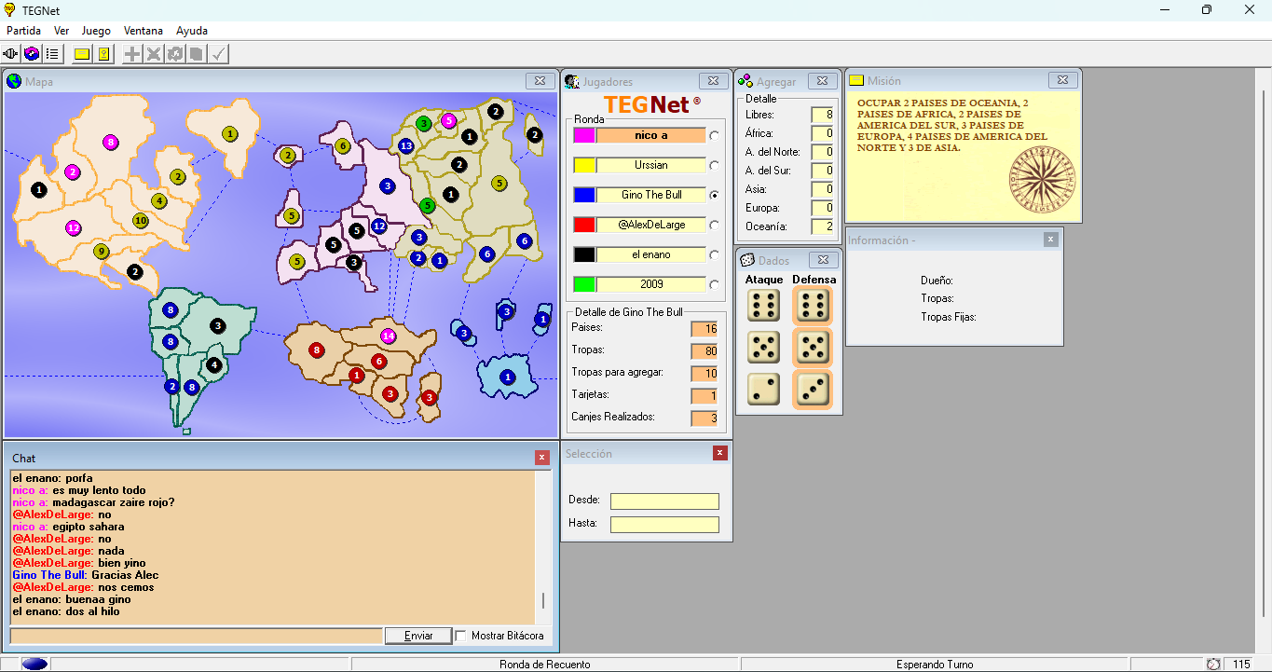Open the Partida menu

23,31
